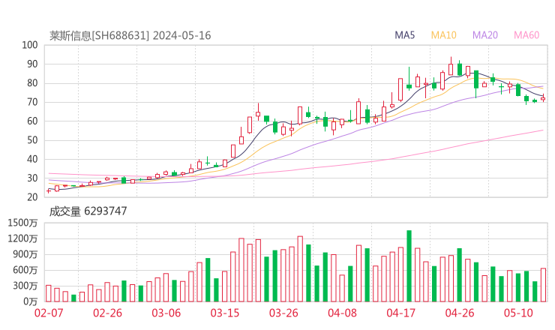Click the tallest green volume bar near 04-17

tap(409, 266)
